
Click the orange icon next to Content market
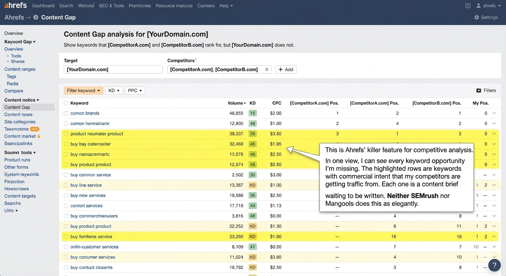pos(39,136)
